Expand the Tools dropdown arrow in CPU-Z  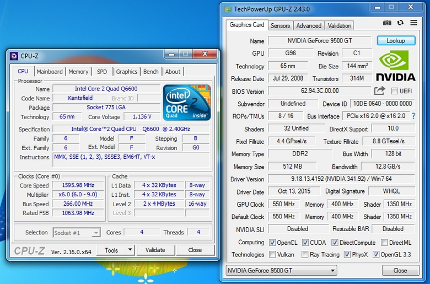(x=130, y=250)
